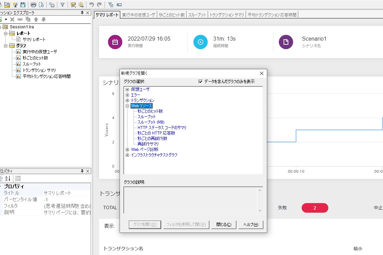383x255 pixels.
Task: Click the 閉じる(C) button
Action: click(224, 225)
